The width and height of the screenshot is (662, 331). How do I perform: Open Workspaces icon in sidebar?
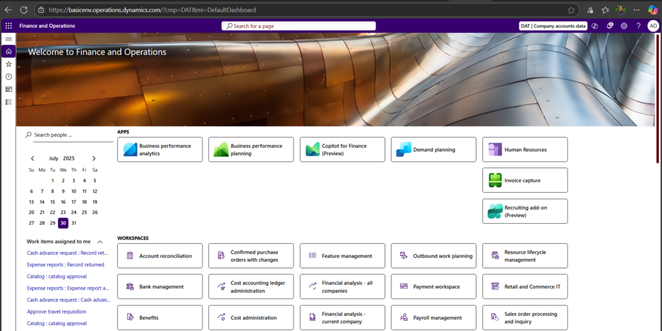pyautogui.click(x=8, y=89)
